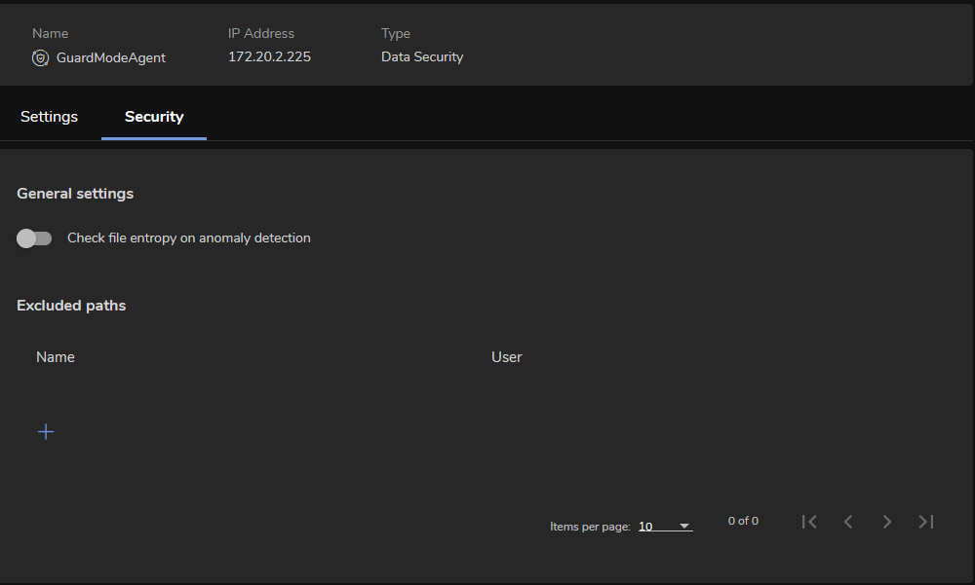
Task: Click the IP address 172.20.2.225
Action: 269,57
